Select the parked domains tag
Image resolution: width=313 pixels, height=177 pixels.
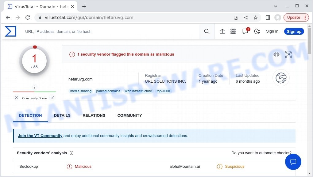[108, 91]
